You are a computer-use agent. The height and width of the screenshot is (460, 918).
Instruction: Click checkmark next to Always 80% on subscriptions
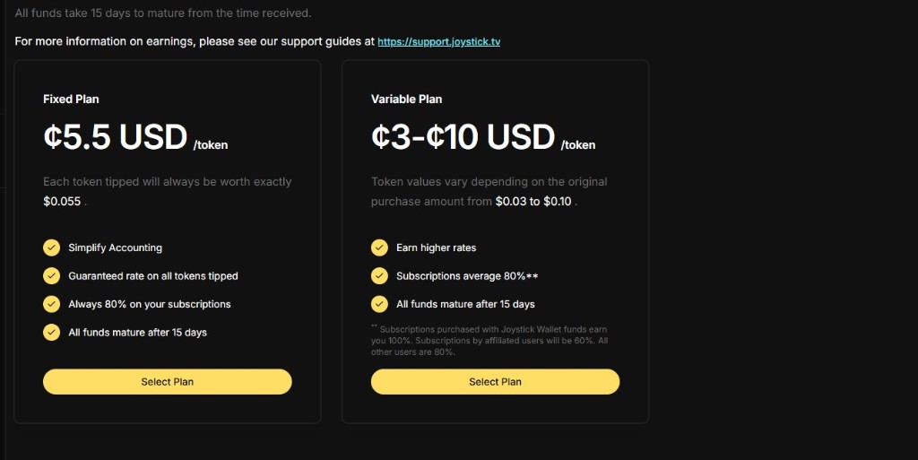coord(51,304)
